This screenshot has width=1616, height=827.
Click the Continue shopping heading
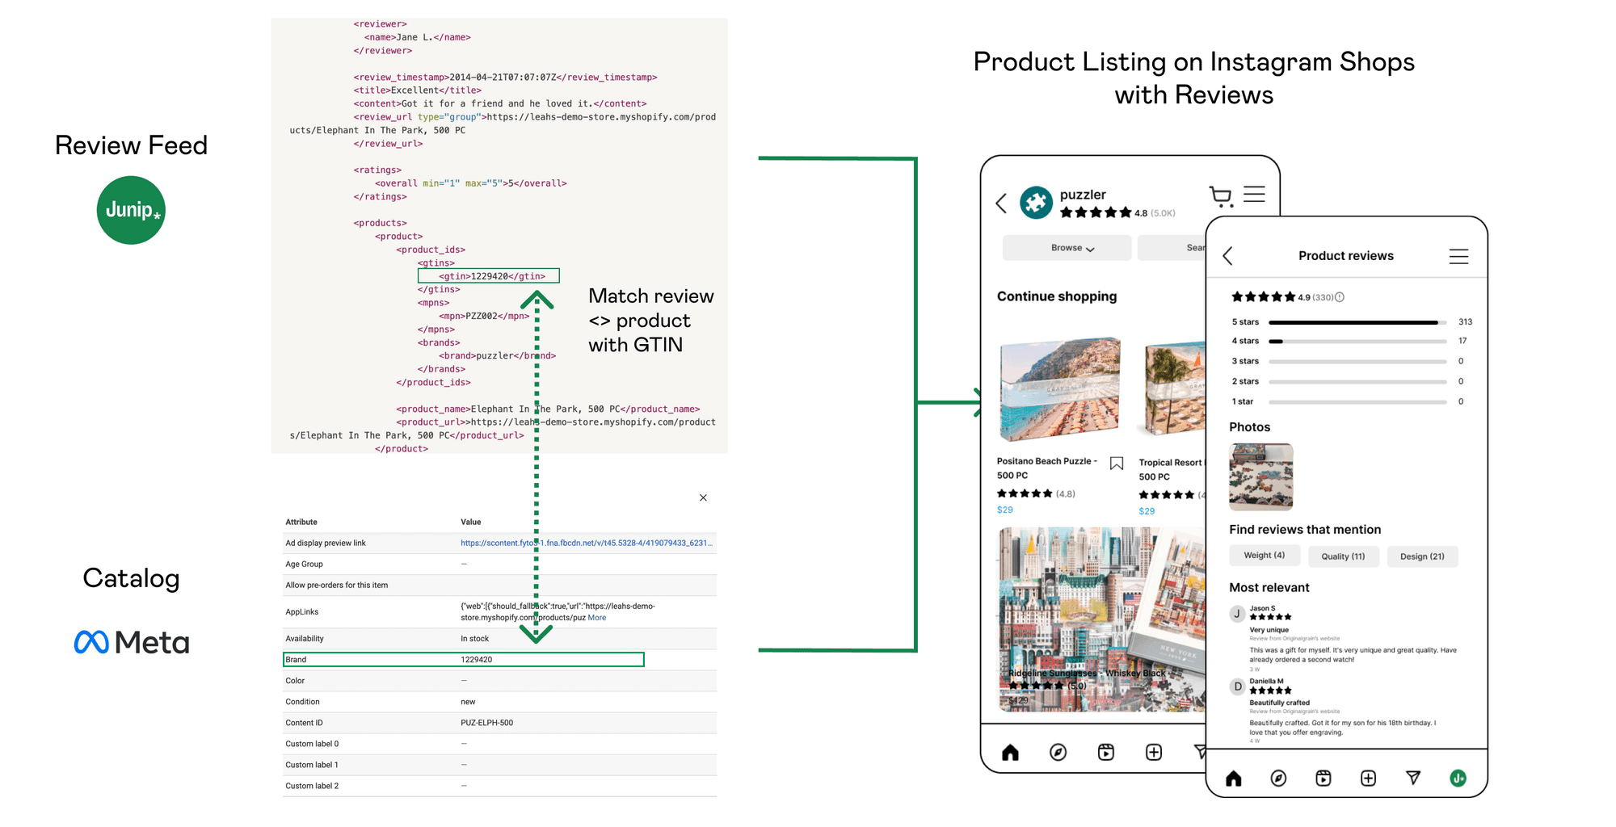point(1057,296)
